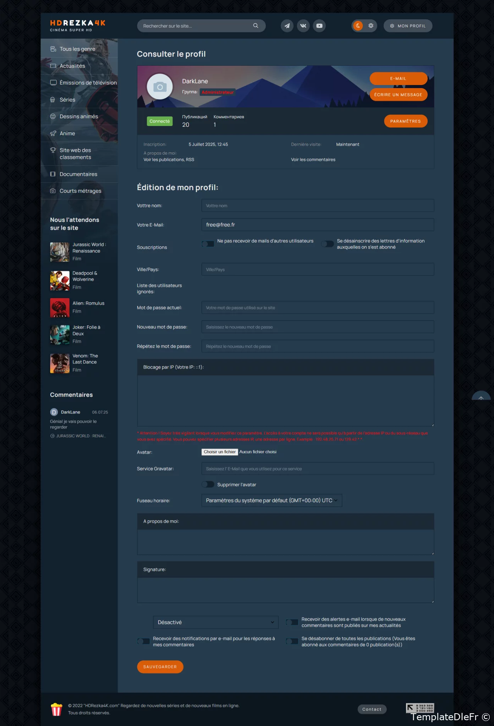
Task: Click the 'Choisir un fichier' avatar upload
Action: point(220,452)
